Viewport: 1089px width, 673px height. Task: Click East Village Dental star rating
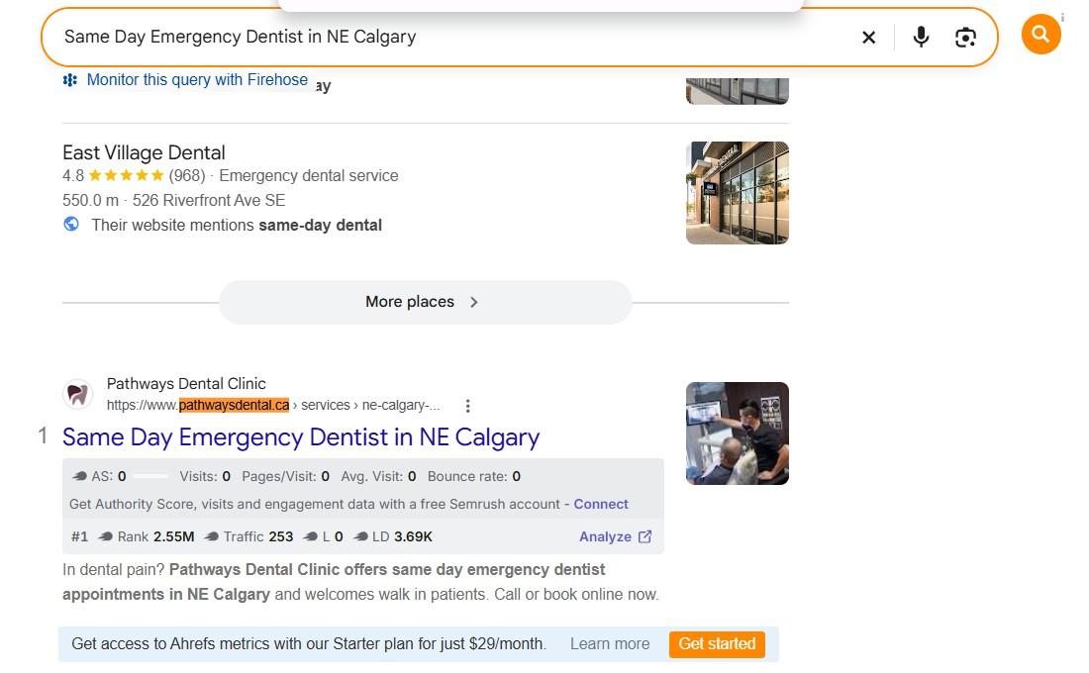coord(126,176)
